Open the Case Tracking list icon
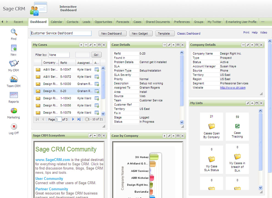This screenshot has width=272, height=198. pyautogui.click(x=237, y=126)
